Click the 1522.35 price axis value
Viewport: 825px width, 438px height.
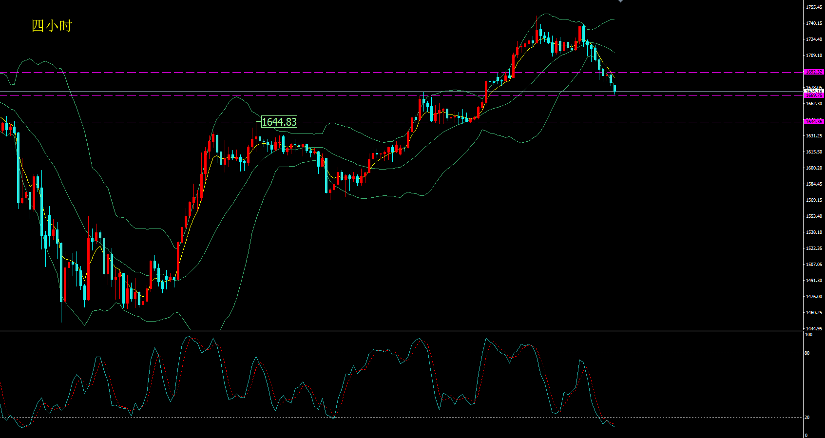click(x=814, y=248)
